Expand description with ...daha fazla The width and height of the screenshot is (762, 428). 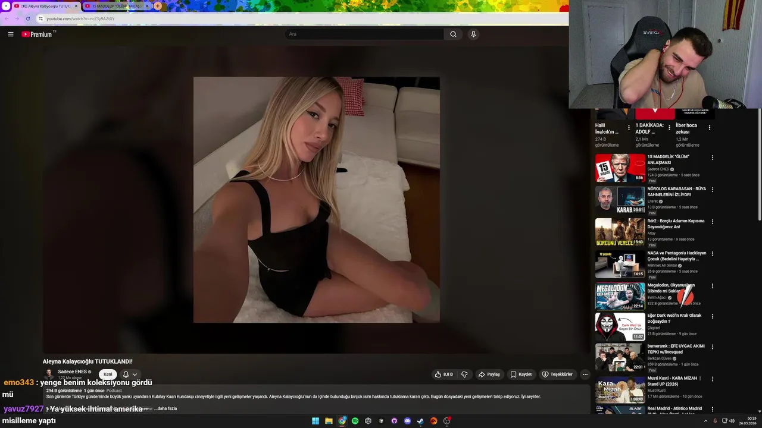pos(166,408)
